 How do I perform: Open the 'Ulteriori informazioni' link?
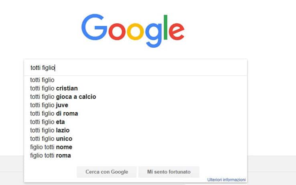[x=226, y=180]
